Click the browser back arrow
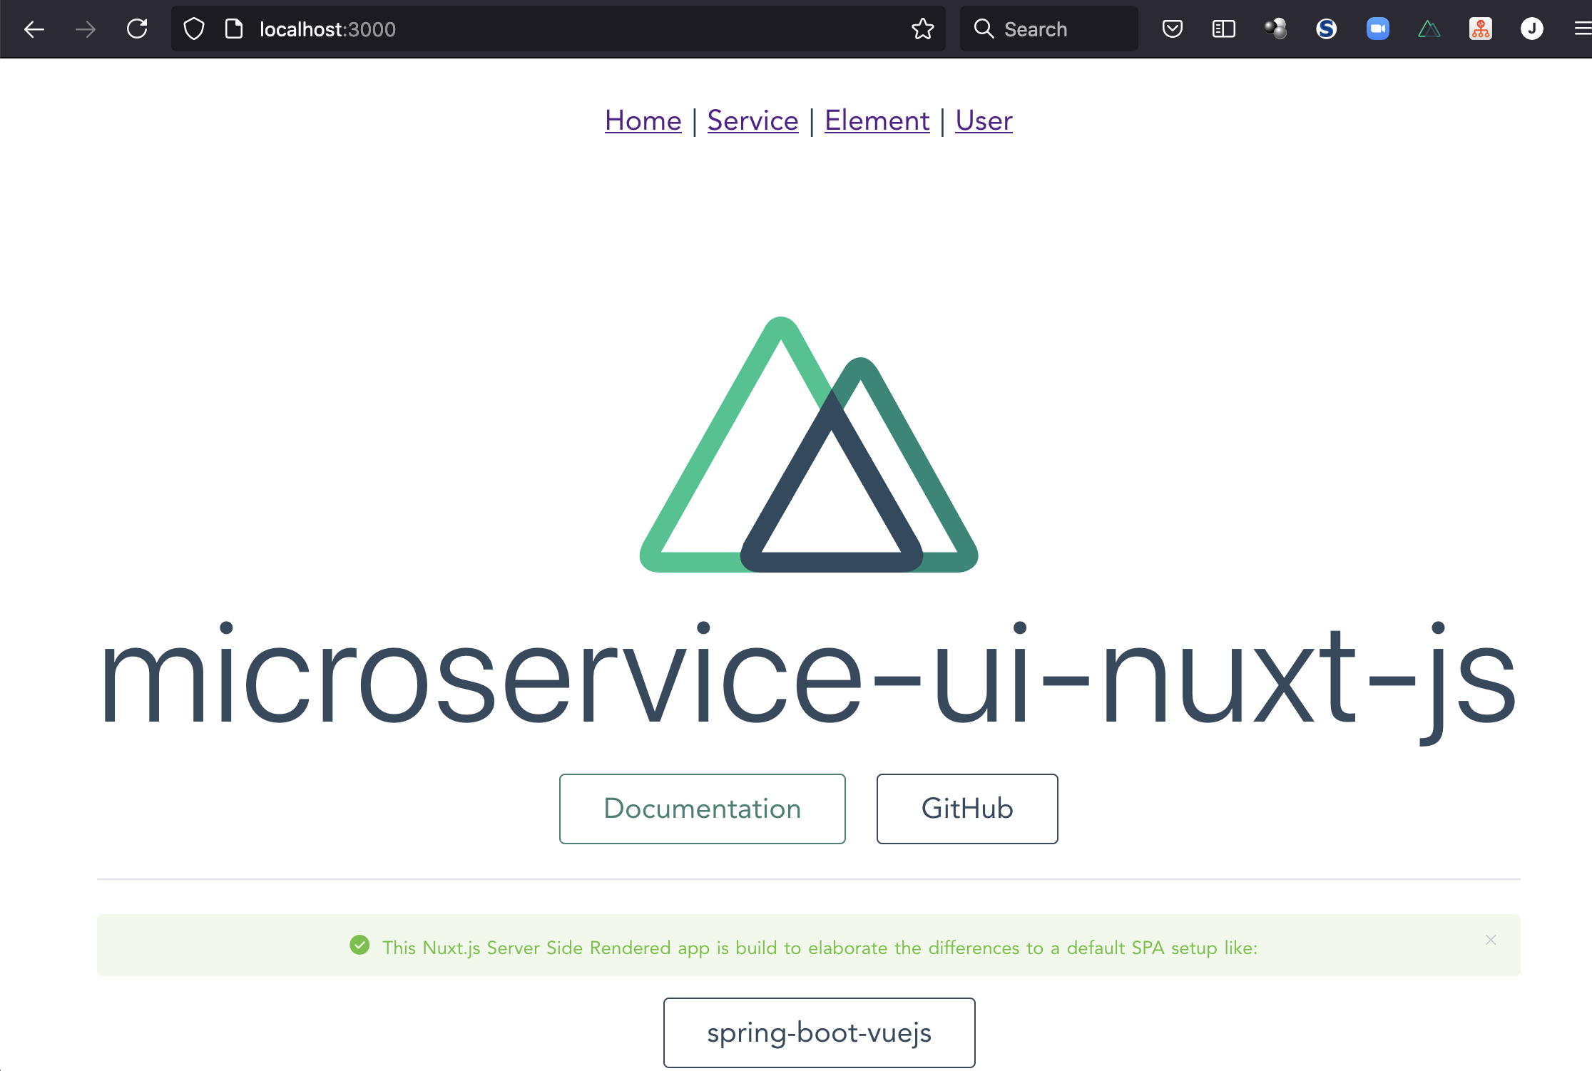Viewport: 1592px width, 1071px height. pos(34,29)
